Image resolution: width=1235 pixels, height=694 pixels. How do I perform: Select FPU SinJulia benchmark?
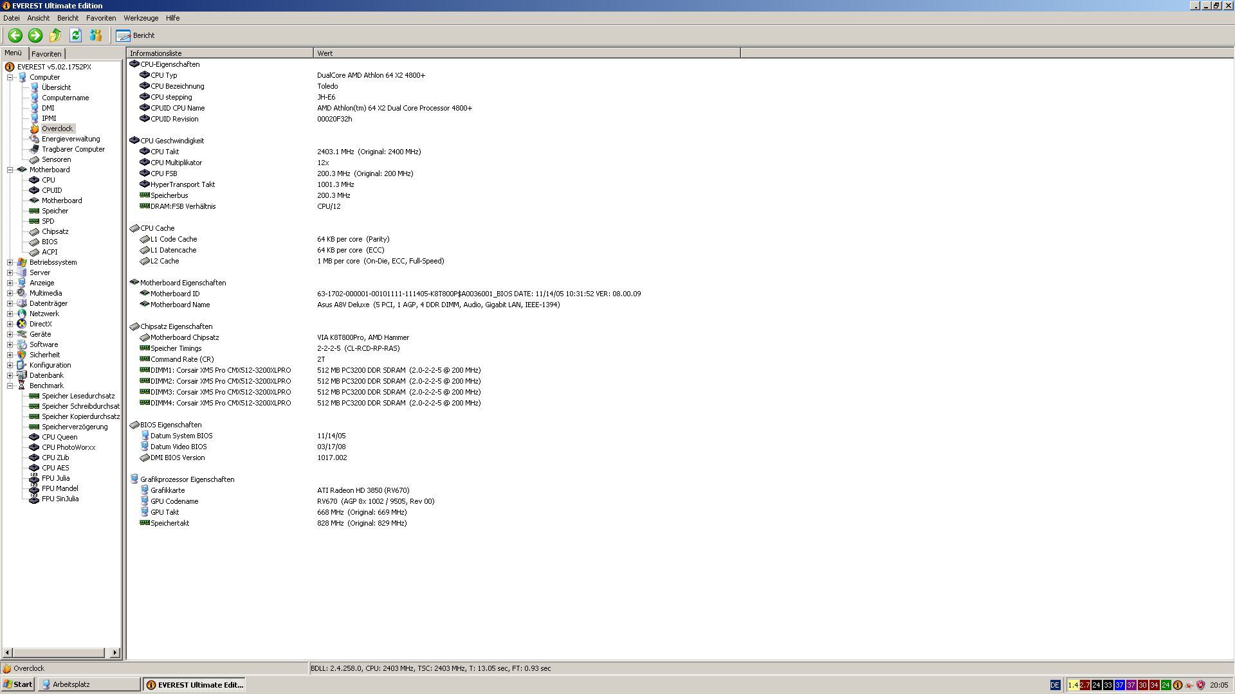(x=60, y=499)
